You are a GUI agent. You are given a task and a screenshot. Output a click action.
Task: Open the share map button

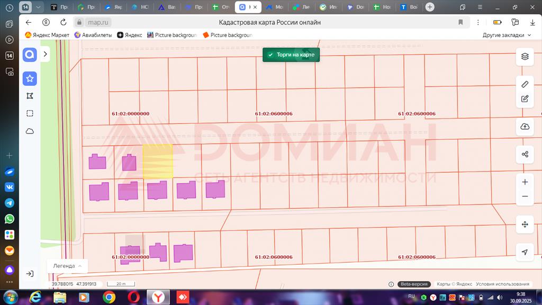[525, 154]
